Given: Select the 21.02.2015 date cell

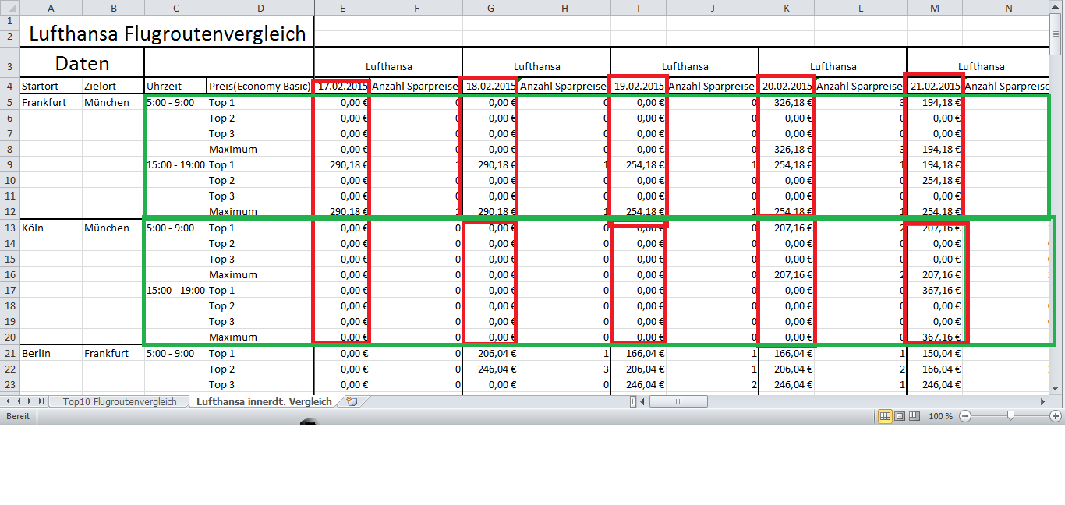Looking at the screenshot, I should click(934, 86).
